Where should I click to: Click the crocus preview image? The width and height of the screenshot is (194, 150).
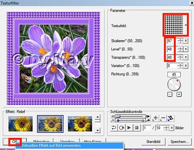point(54,58)
